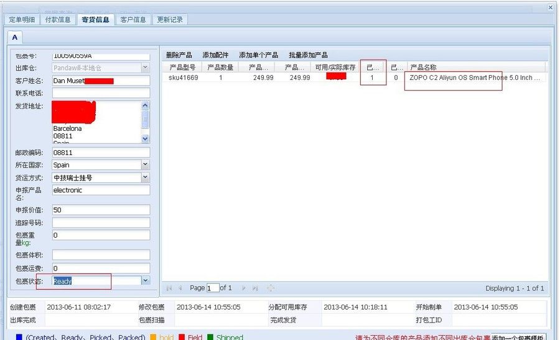Select the 中技瑞士挂号 shipping combo field

pyautogui.click(x=97, y=177)
